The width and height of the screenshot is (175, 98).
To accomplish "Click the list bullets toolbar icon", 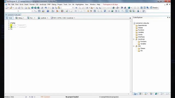I will point(119,11).
